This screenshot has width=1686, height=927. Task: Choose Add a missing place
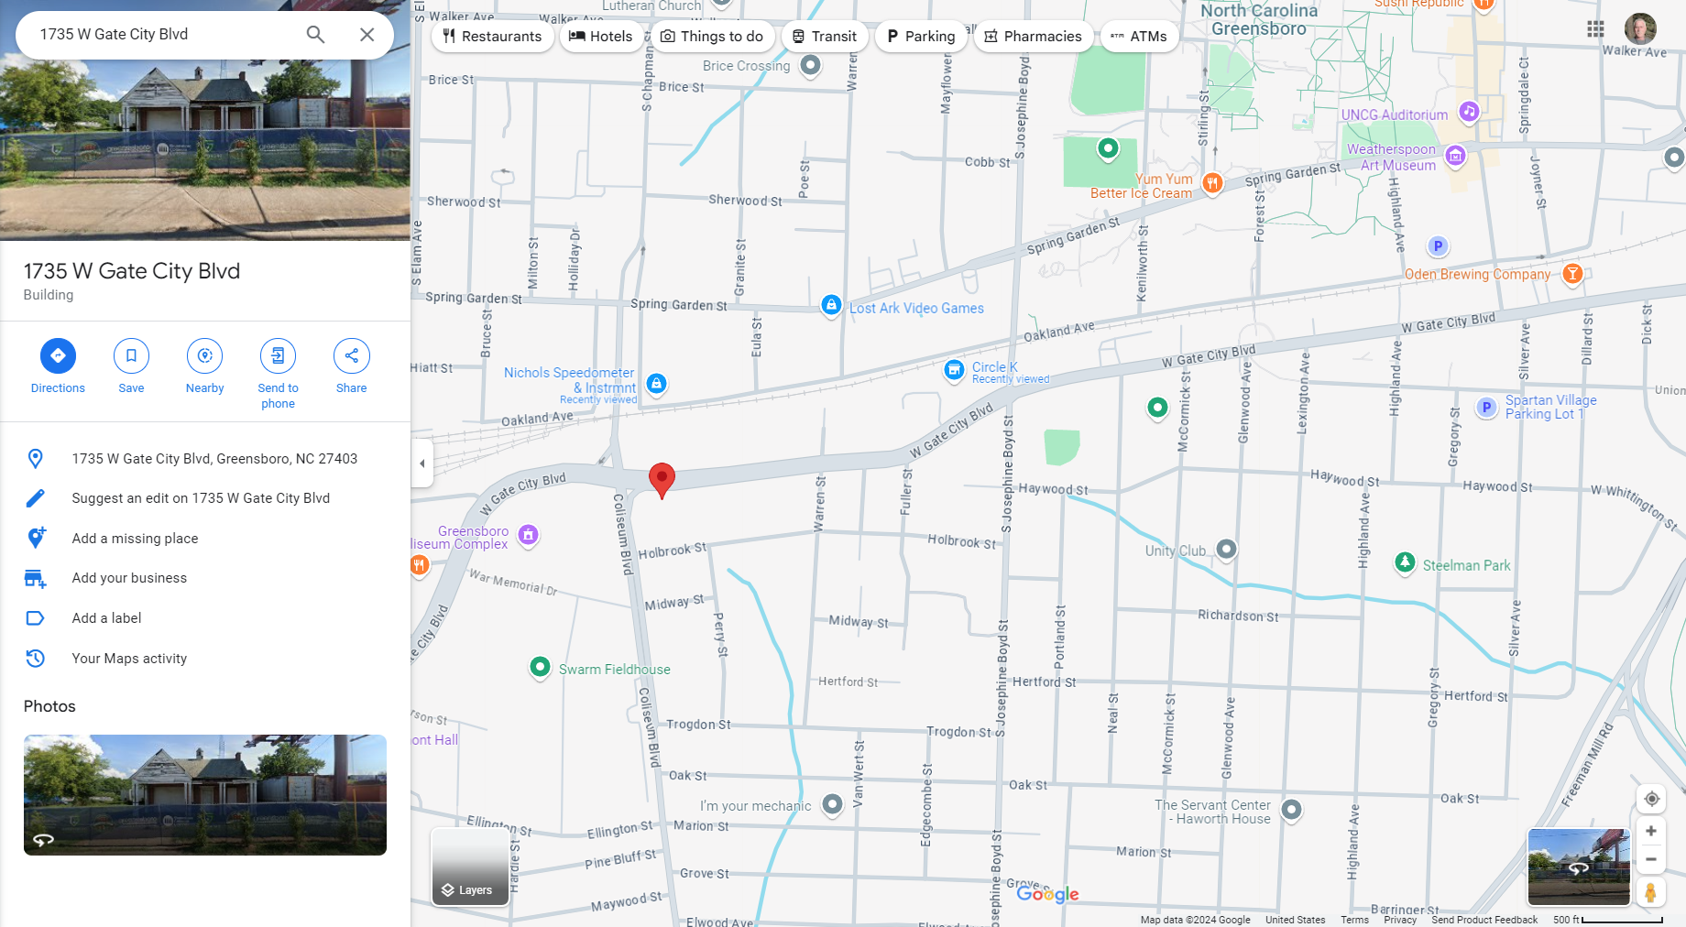coord(205,539)
